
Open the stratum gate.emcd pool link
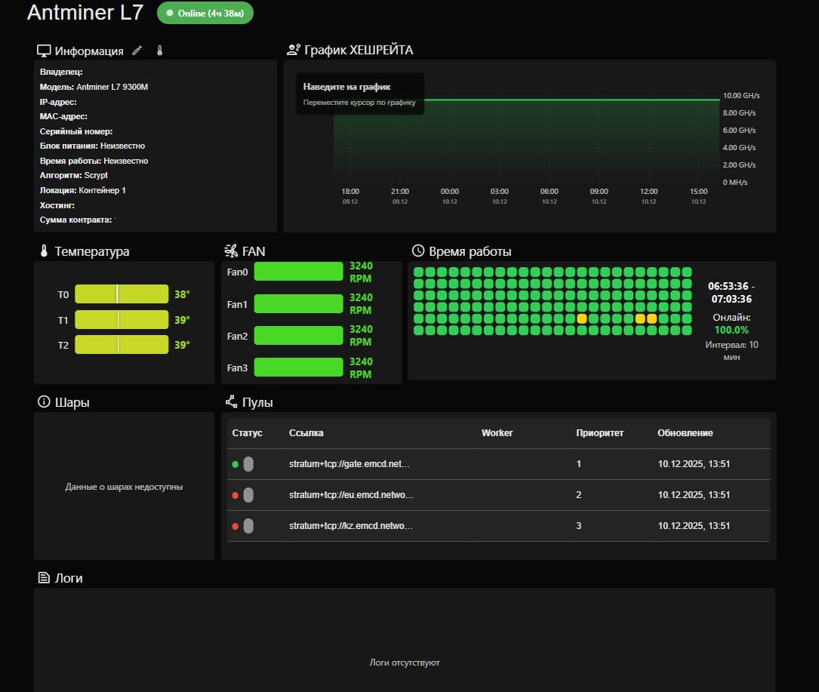point(351,464)
